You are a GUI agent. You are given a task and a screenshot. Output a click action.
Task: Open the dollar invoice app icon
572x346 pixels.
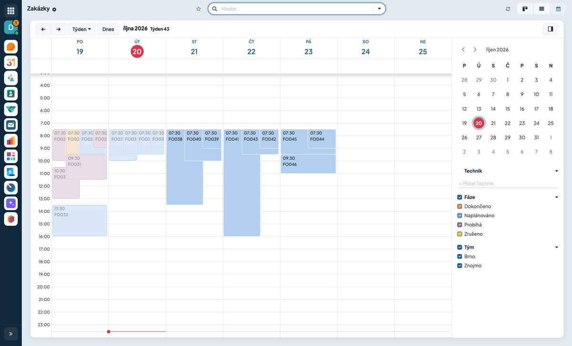tap(11, 172)
